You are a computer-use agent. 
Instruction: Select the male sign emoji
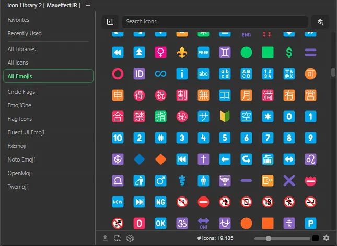160,180
